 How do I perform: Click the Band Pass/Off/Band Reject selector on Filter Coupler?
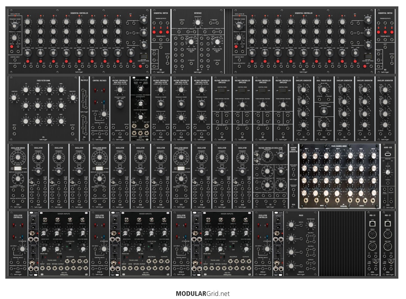point(140,88)
